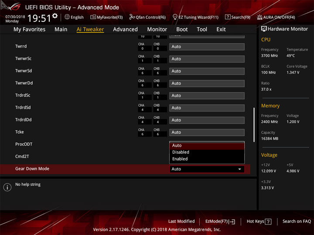Click the 19:51 clock display
The image size is (314, 235).
[x=39, y=18]
